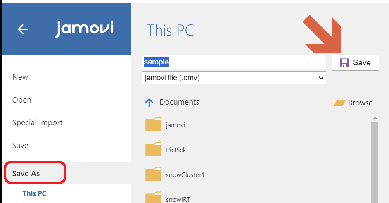Open the snowIRT folder icon
The width and height of the screenshot is (389, 203).
[153, 198]
